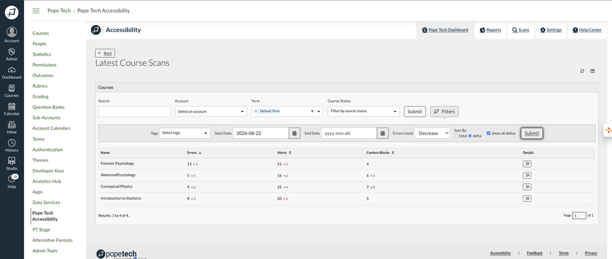Click the Pope Tech logo in the global nav
This screenshot has height=259, width=612.
tap(12, 13)
